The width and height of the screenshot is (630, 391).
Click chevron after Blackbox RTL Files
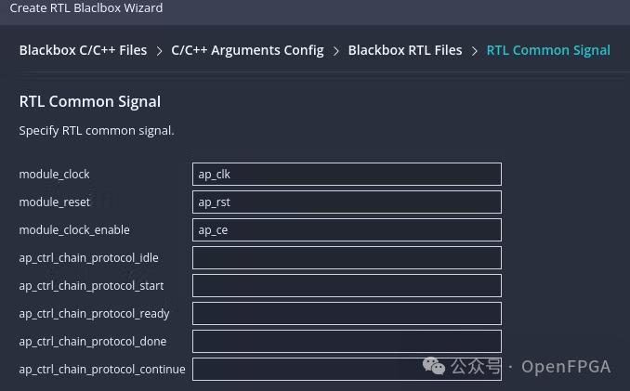tap(475, 51)
